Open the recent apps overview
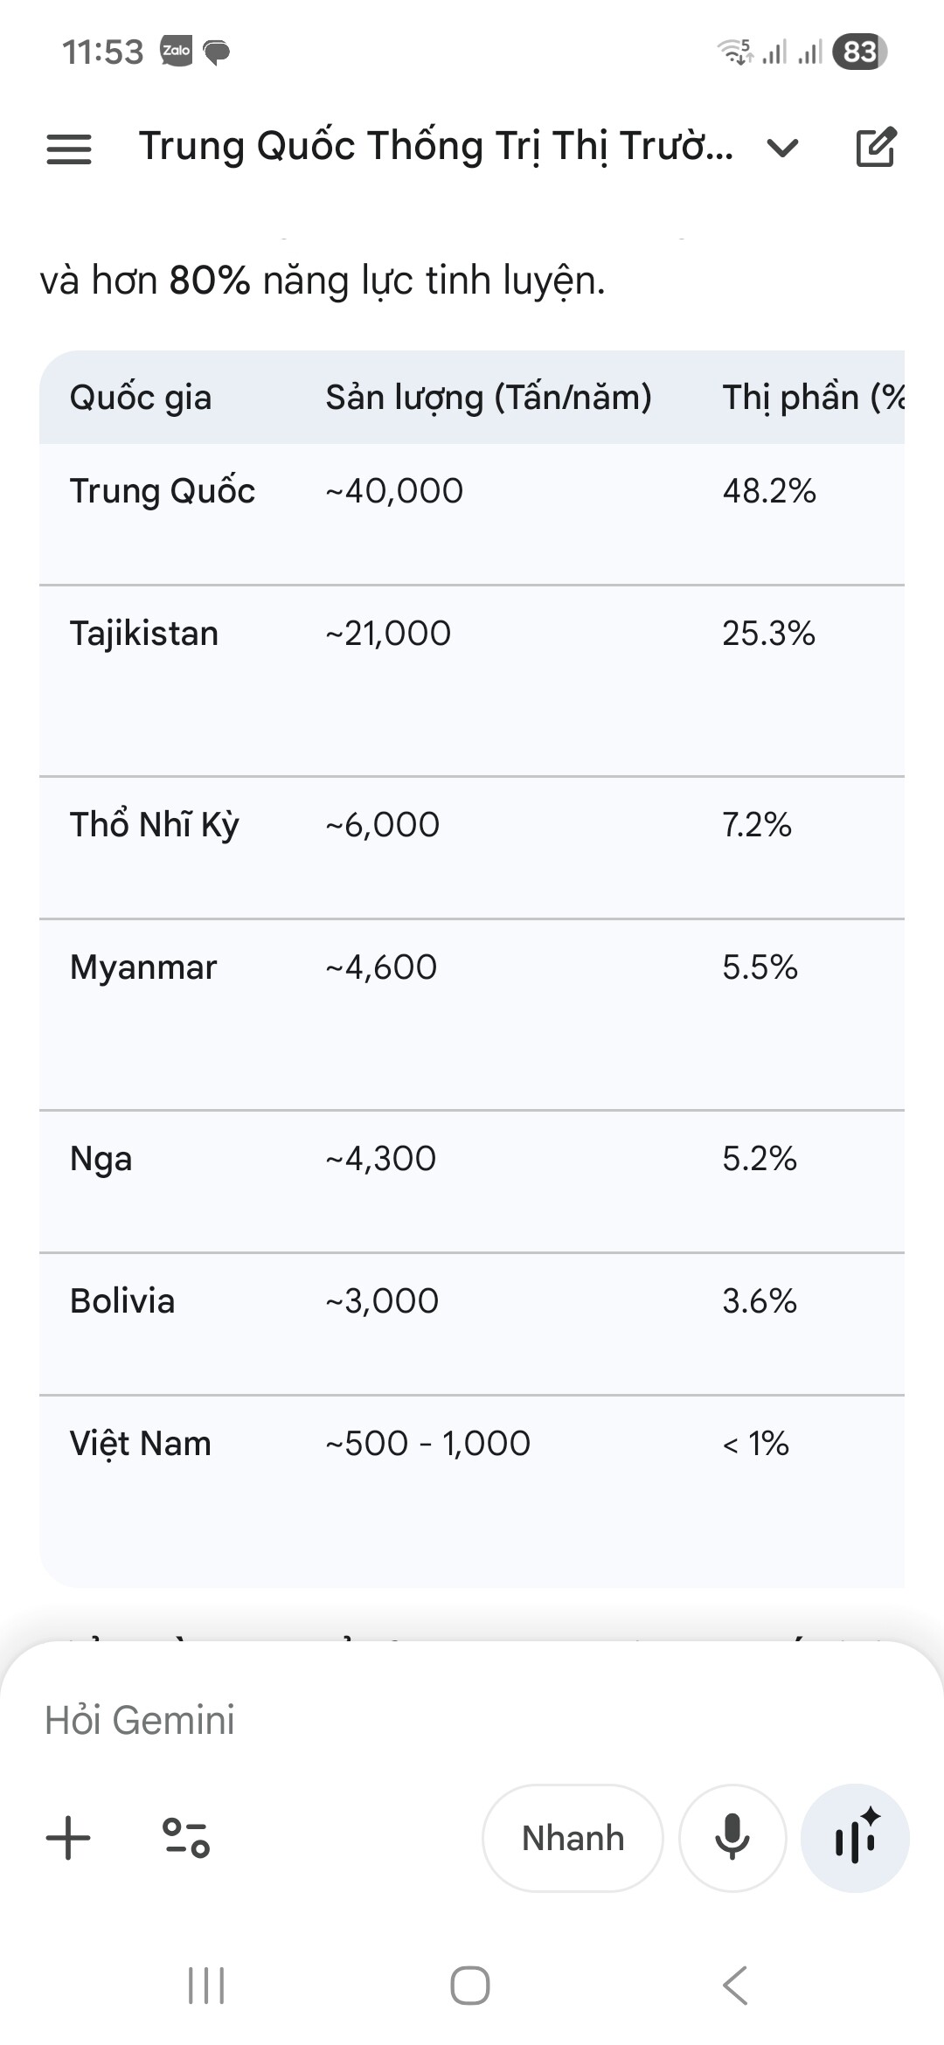 (206, 1986)
